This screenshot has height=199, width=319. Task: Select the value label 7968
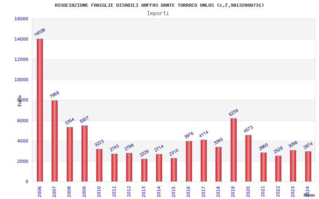click(55, 94)
